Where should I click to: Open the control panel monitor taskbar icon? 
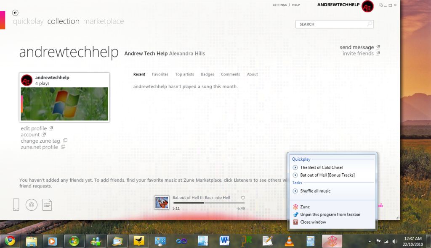click(160, 241)
